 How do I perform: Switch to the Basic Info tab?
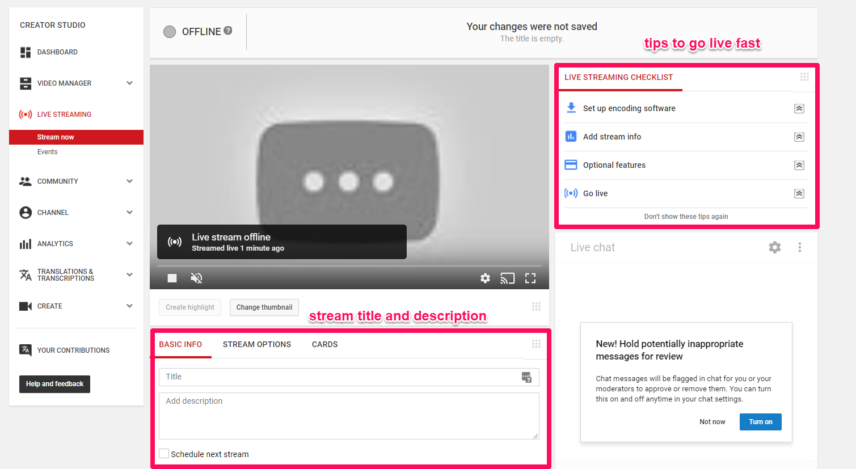coord(180,344)
